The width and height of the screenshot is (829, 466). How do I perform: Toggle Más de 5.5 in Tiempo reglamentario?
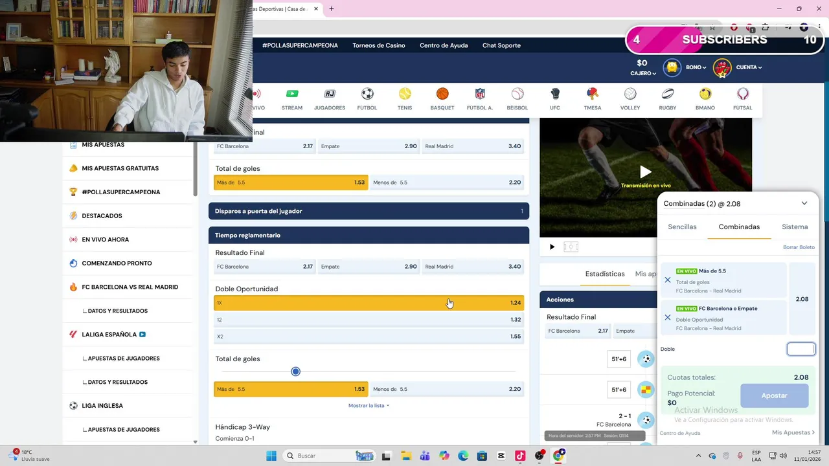[291, 389]
